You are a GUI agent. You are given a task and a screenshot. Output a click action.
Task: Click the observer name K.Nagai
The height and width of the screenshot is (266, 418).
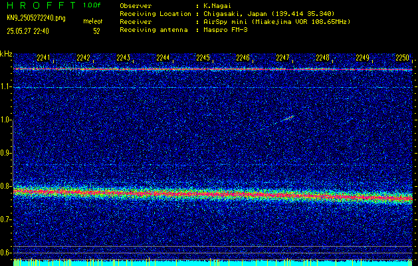(217, 6)
